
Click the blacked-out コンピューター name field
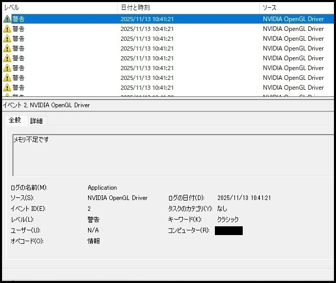click(x=228, y=230)
